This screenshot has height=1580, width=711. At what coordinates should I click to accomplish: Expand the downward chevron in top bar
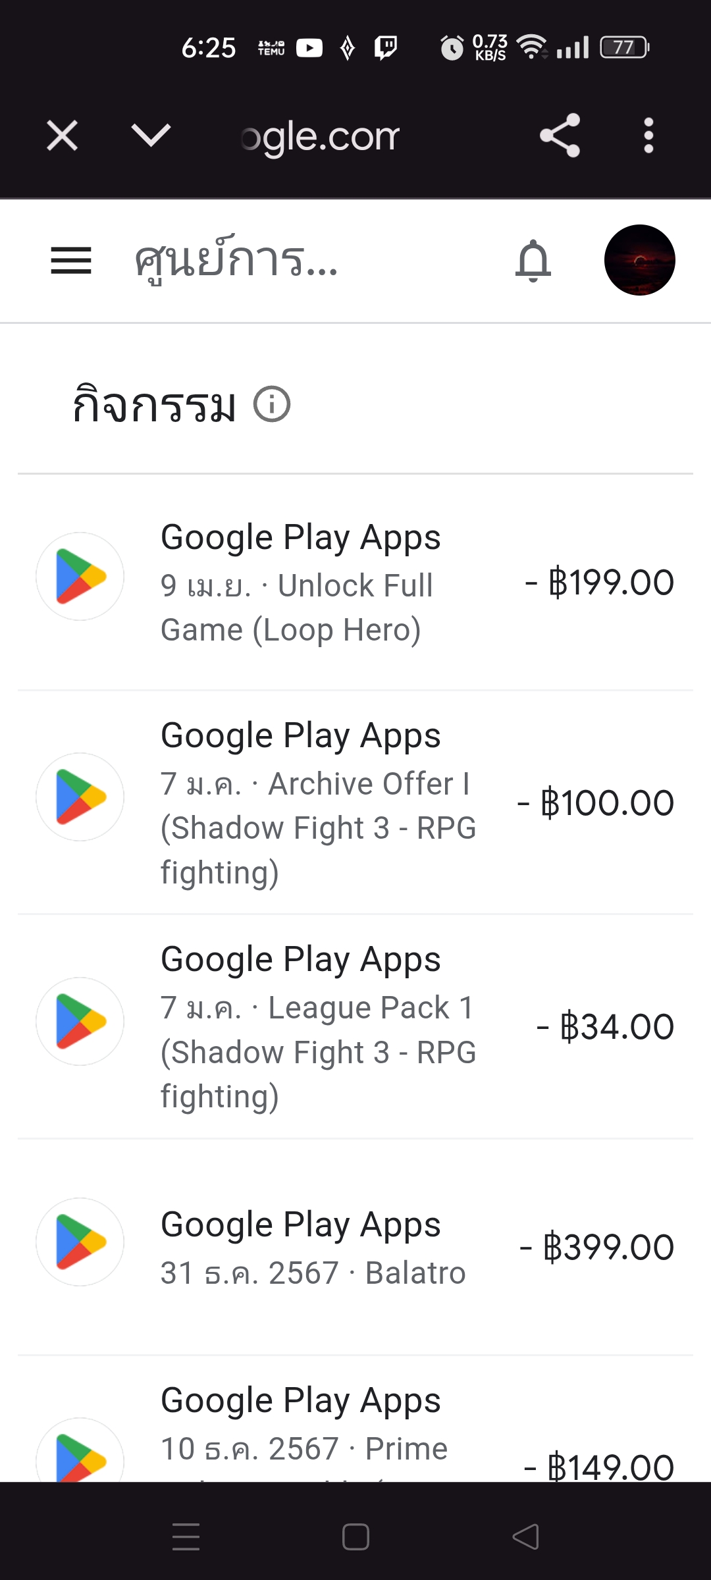pos(151,136)
